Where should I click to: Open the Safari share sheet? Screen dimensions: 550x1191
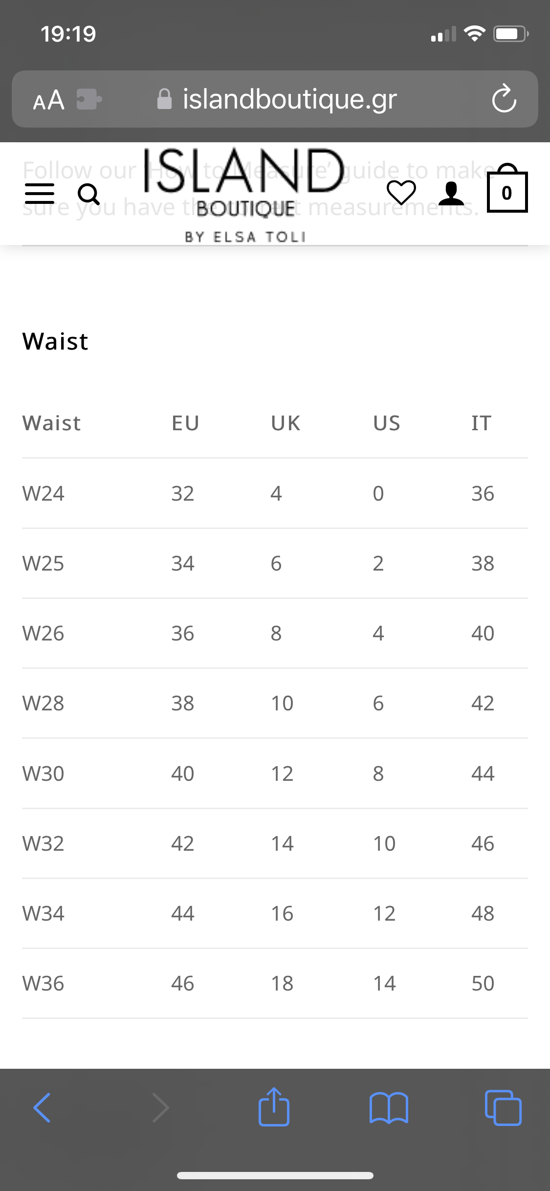pos(274,1107)
